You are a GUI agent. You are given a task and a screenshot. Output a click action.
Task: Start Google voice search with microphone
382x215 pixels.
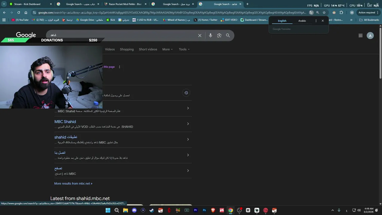click(x=210, y=36)
